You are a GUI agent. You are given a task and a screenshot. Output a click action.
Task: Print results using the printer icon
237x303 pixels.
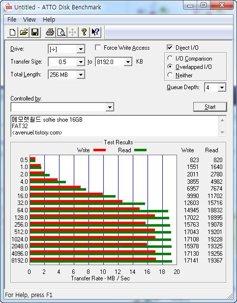pos(50,32)
